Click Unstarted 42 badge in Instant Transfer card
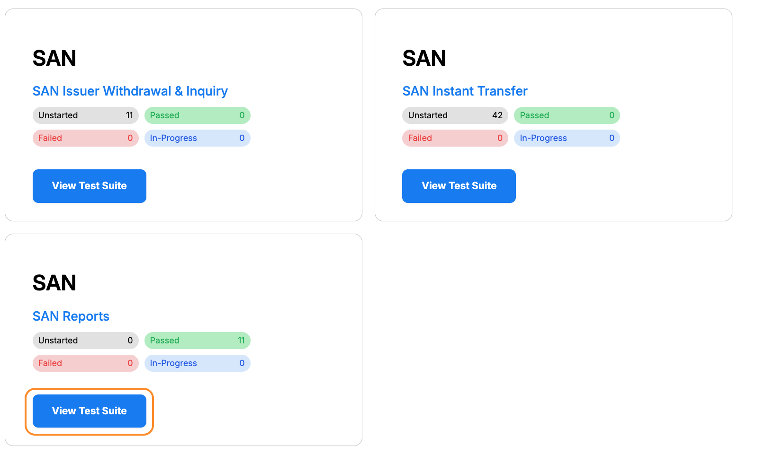This screenshot has width=757, height=455. coord(455,115)
